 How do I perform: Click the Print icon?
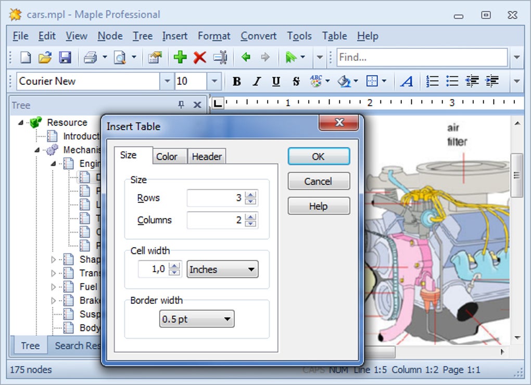91,57
